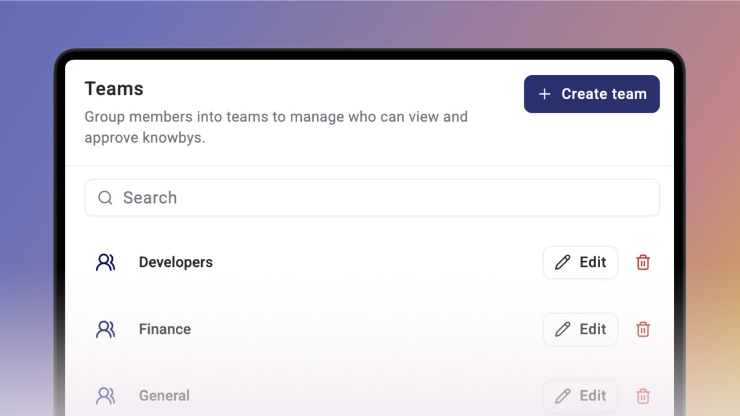Delete the Developers team with trash icon

pos(643,262)
